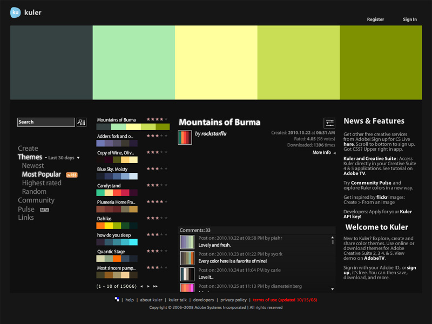Open the rockstarflu author link
This screenshot has width=432, height=324.
pyautogui.click(x=214, y=133)
